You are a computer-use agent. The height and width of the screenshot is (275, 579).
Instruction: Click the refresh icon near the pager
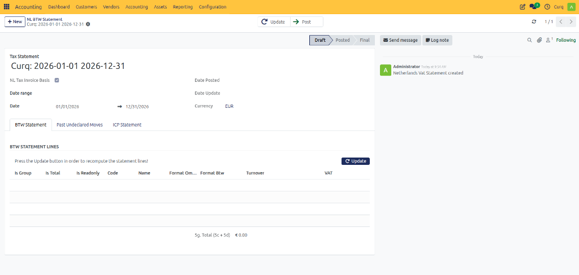tap(534, 22)
